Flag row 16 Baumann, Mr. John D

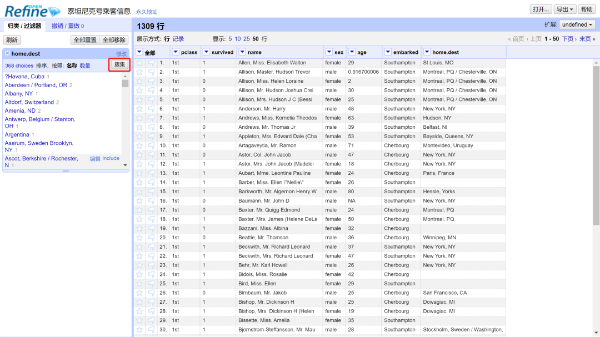[152, 201]
